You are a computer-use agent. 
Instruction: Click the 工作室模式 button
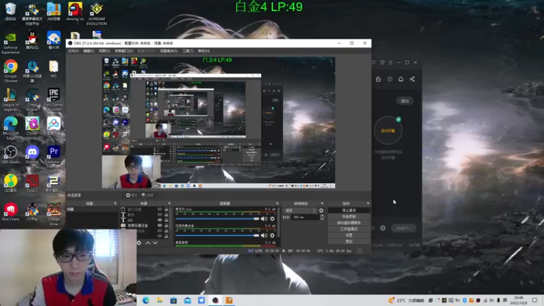[349, 229]
